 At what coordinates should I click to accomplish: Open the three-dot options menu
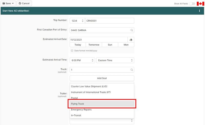(x=199, y=11)
